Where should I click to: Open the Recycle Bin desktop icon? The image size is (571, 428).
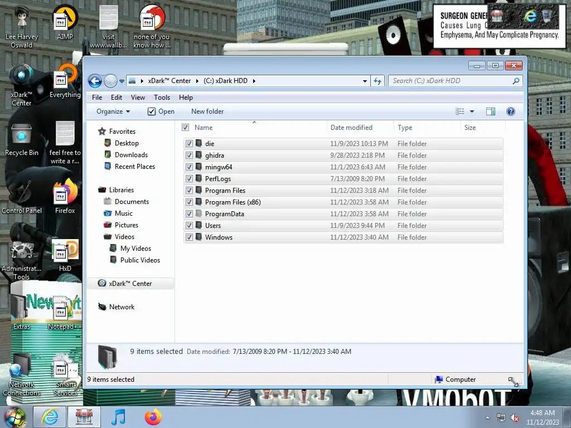(22, 139)
